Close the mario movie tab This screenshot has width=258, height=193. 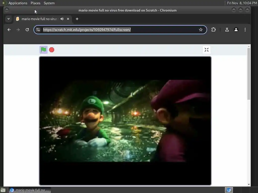click(68, 19)
